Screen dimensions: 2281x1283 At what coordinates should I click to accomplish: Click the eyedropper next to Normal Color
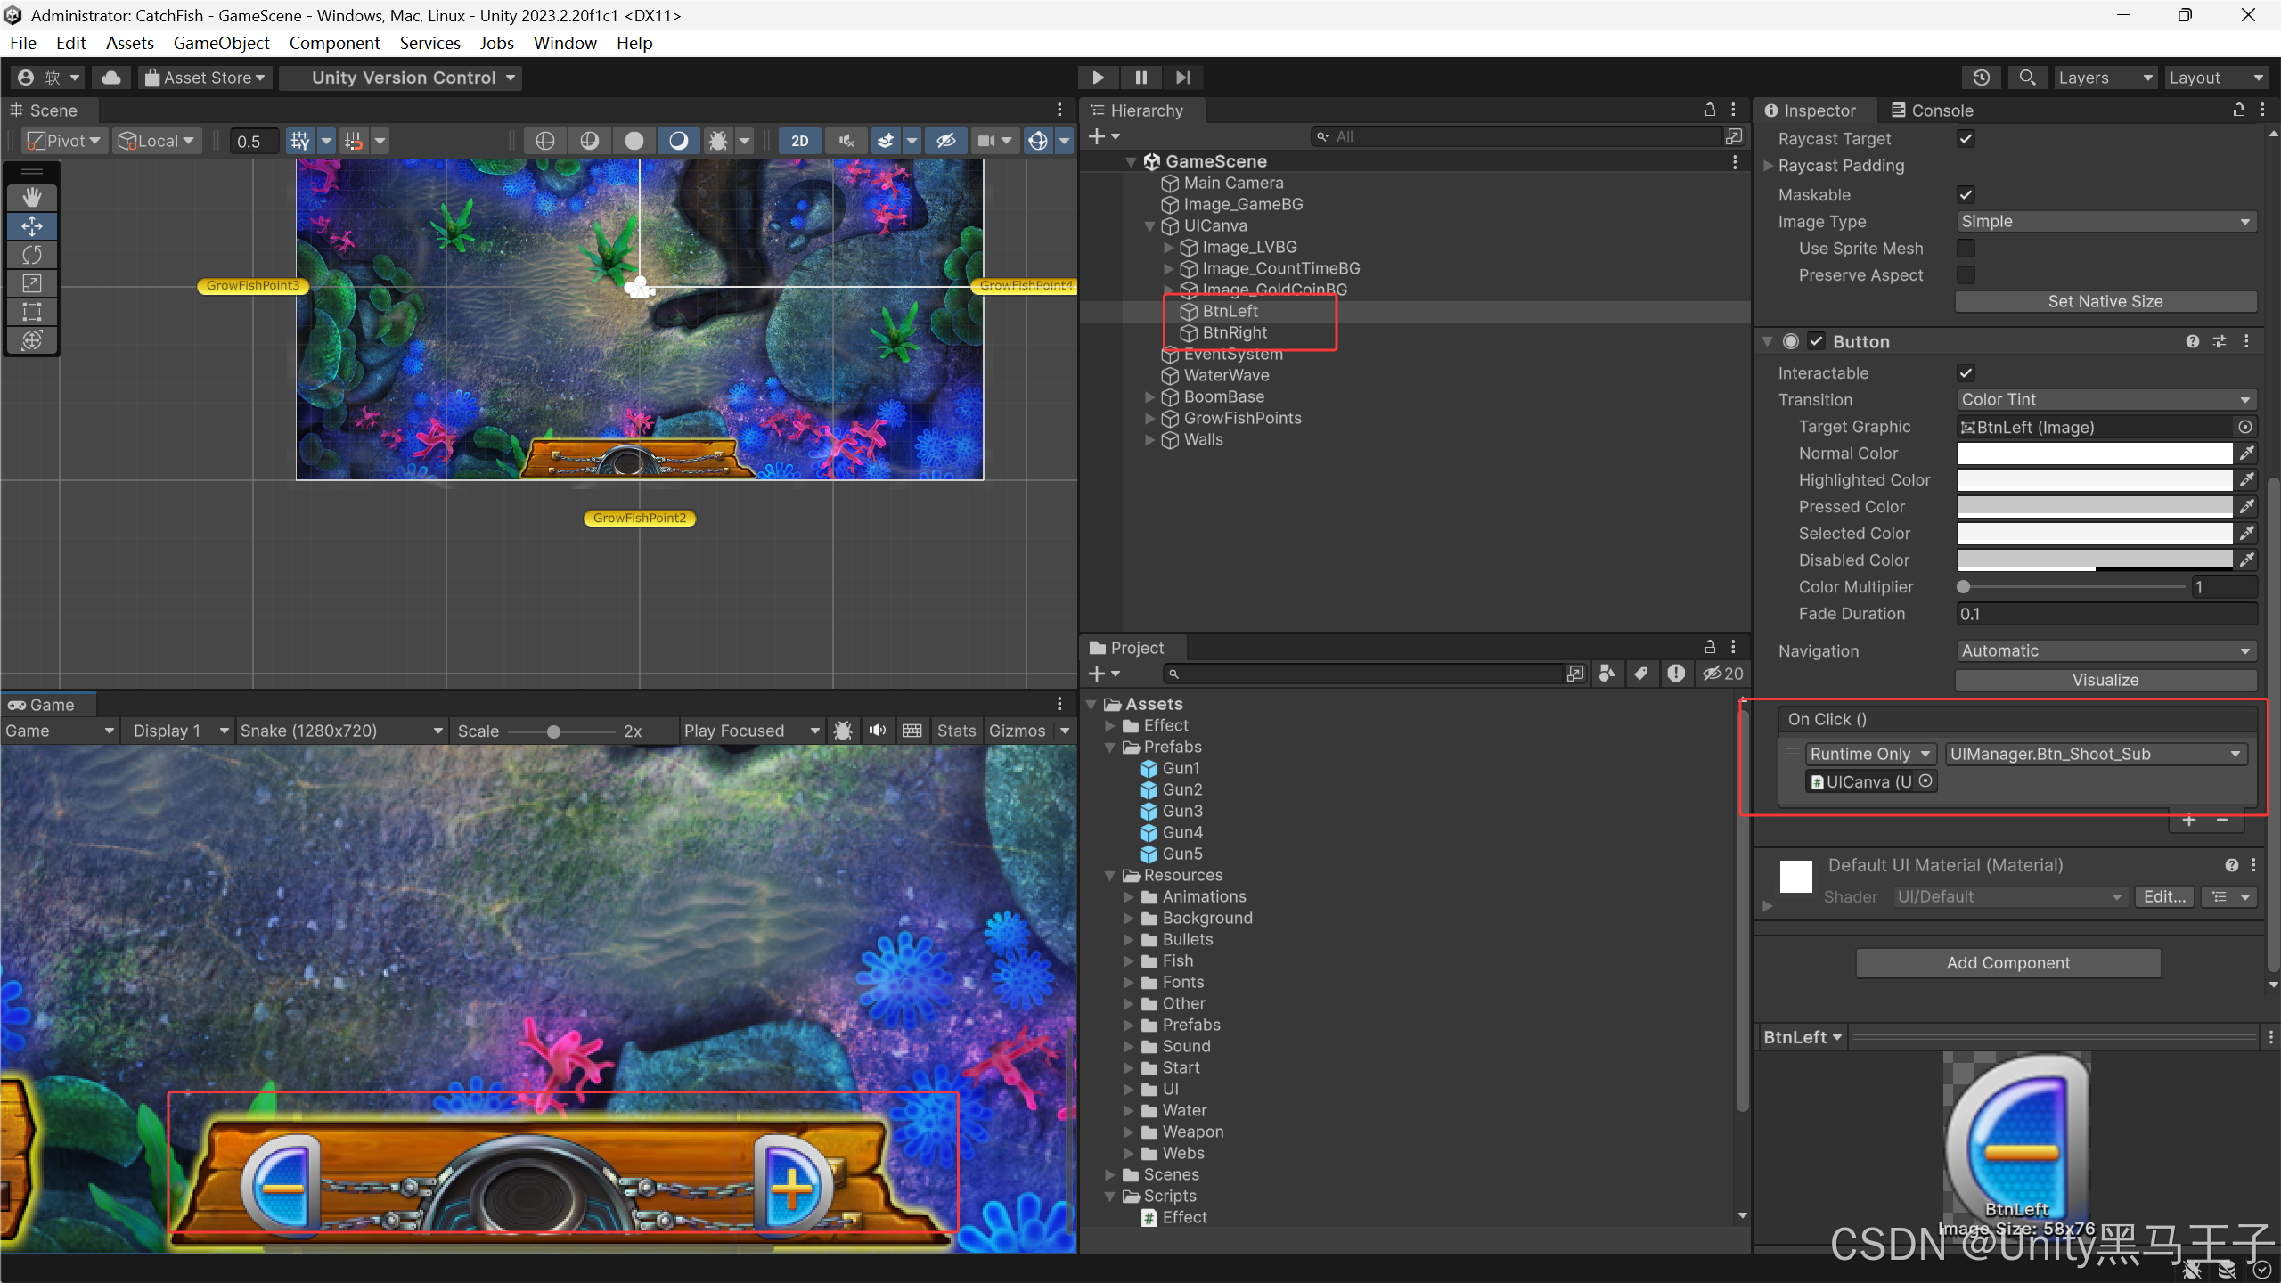2247,454
